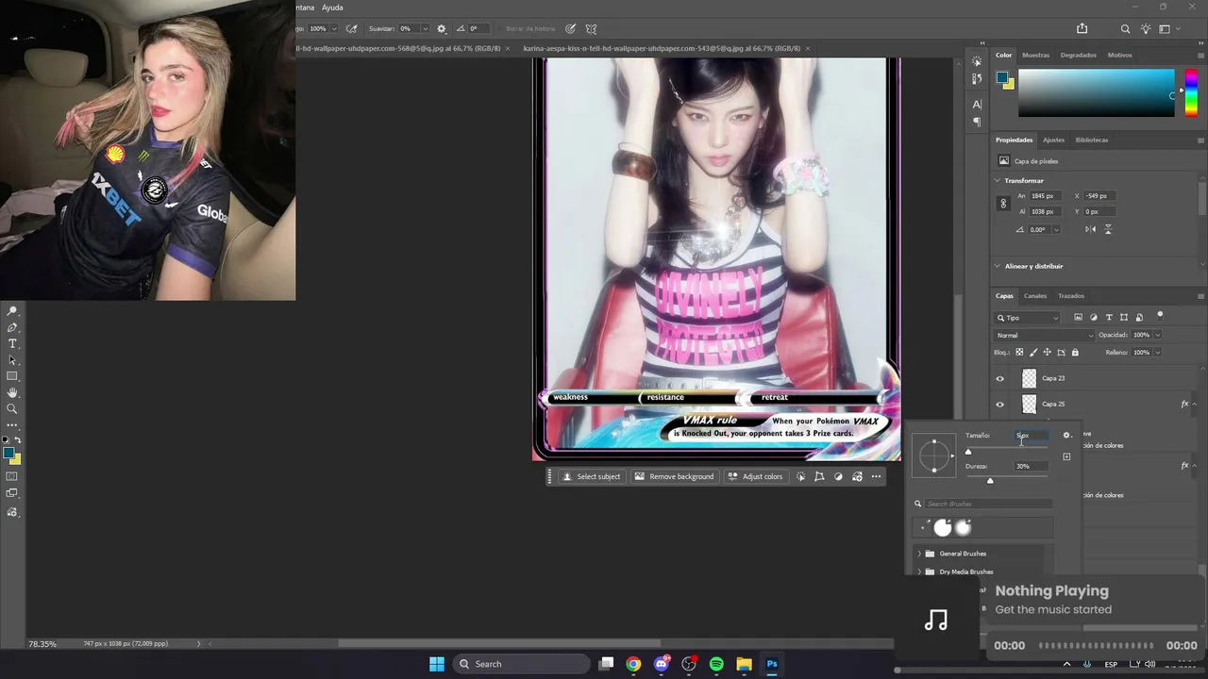
Task: Click the brush Dureza hardness slider
Action: (1007, 480)
